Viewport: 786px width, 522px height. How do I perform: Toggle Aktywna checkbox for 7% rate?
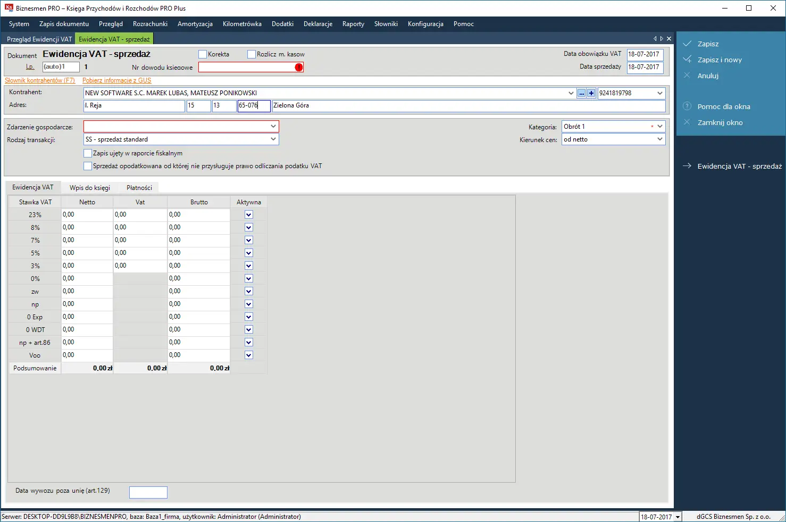pos(248,240)
